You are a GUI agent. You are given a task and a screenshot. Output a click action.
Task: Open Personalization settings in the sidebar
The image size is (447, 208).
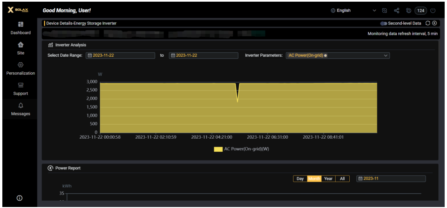tap(20, 68)
